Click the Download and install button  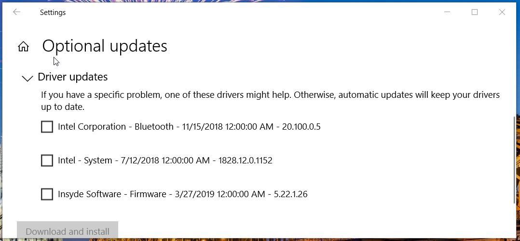[x=68, y=231]
